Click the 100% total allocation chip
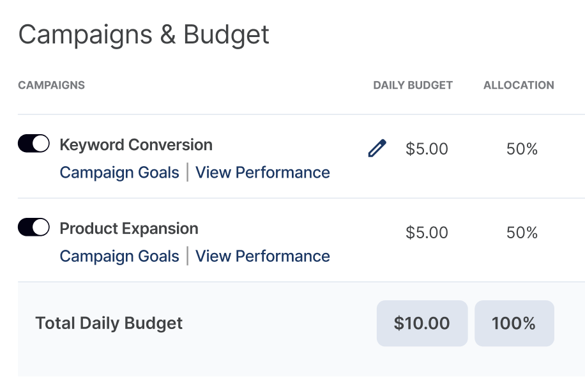This screenshot has width=585, height=391. pos(514,323)
